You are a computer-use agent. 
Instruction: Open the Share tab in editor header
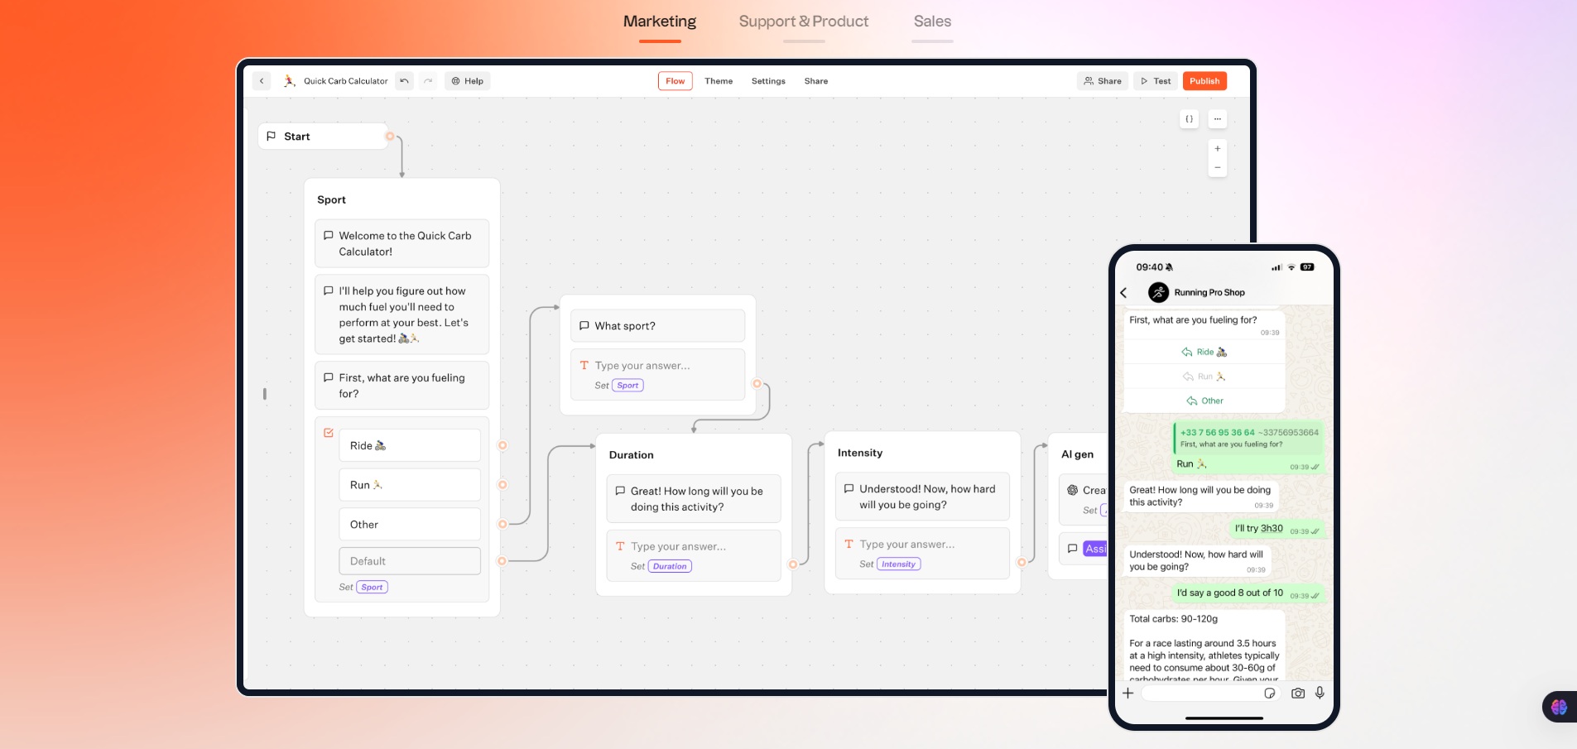coord(816,81)
